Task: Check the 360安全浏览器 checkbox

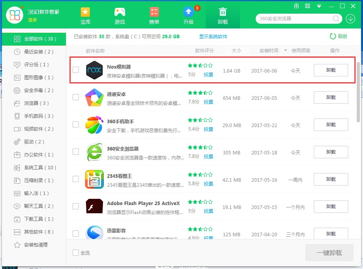Action: coord(75,152)
